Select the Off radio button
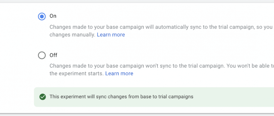274x116 pixels. [42, 55]
